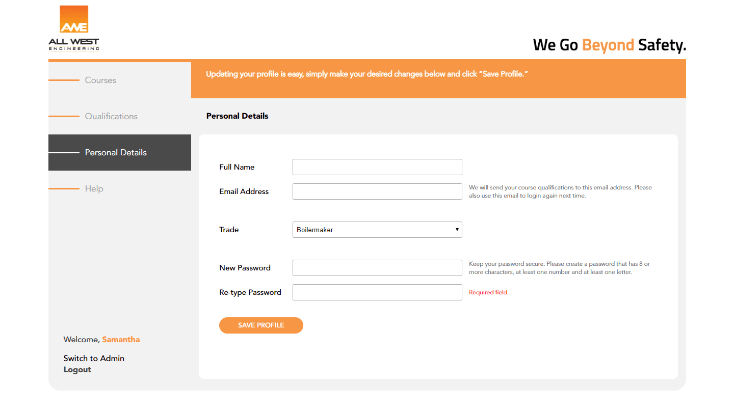Click the red Required field message

point(489,292)
